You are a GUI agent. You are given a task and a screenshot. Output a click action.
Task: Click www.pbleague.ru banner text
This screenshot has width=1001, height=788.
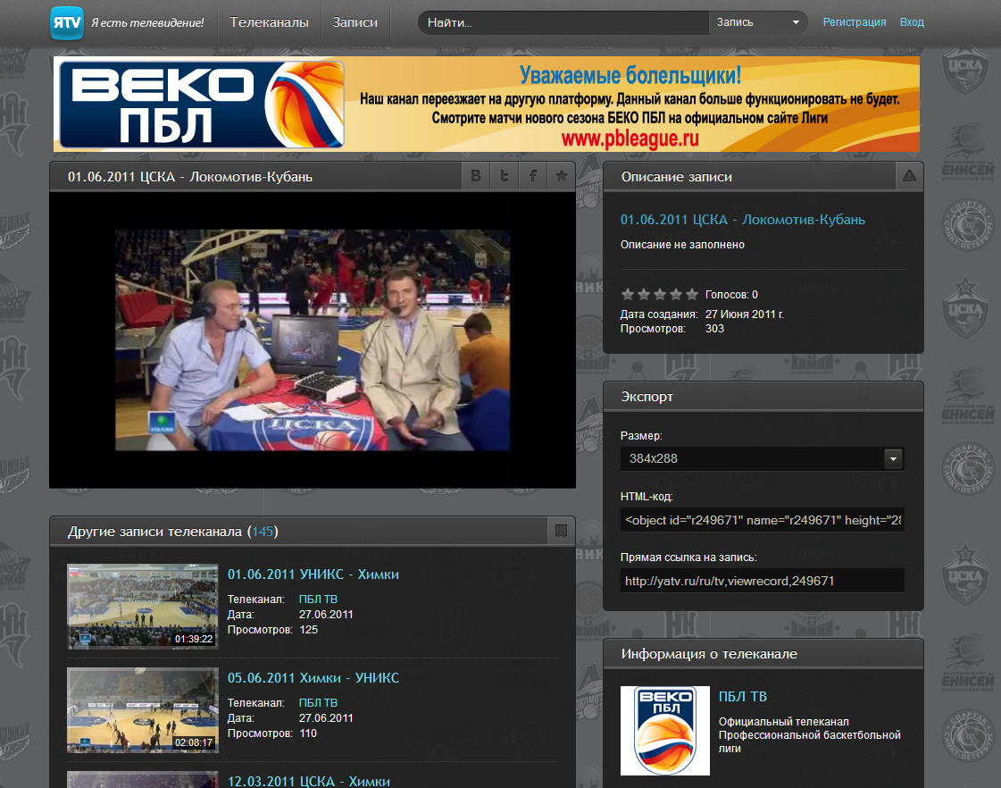pos(630,138)
